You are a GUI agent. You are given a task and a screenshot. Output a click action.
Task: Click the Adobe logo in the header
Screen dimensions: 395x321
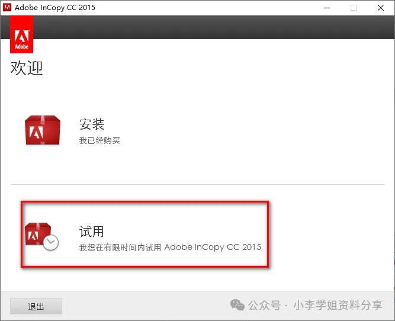point(22,34)
